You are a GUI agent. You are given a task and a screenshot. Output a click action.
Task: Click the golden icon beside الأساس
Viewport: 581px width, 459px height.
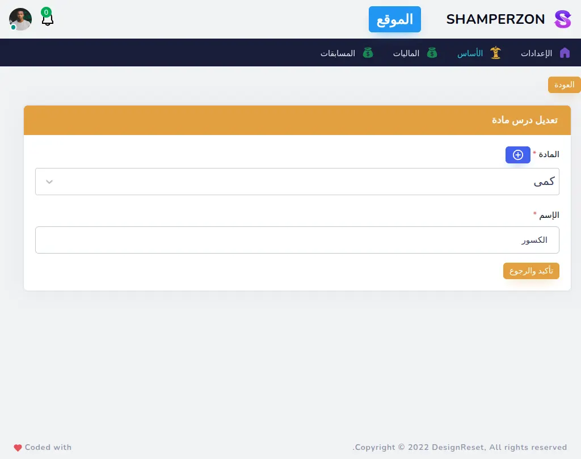[x=495, y=53]
